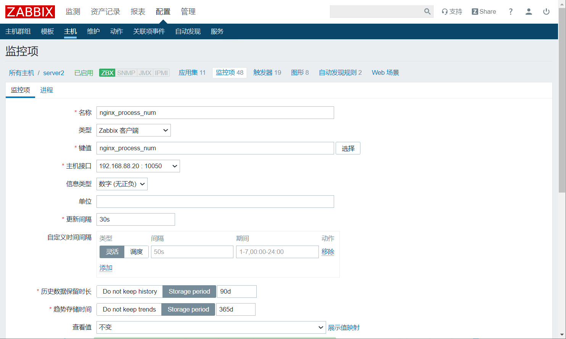Image resolution: width=566 pixels, height=339 pixels.
Task: Switch to the 进程 tab
Action: coord(47,90)
